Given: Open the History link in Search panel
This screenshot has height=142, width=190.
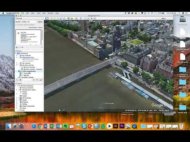Looking at the screenshot, I should 40,28.
